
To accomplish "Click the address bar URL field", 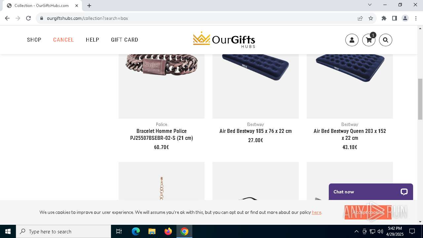I will 198,18.
